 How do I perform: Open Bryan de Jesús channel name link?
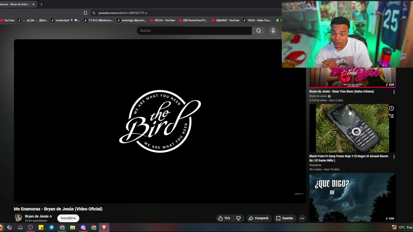36,216
